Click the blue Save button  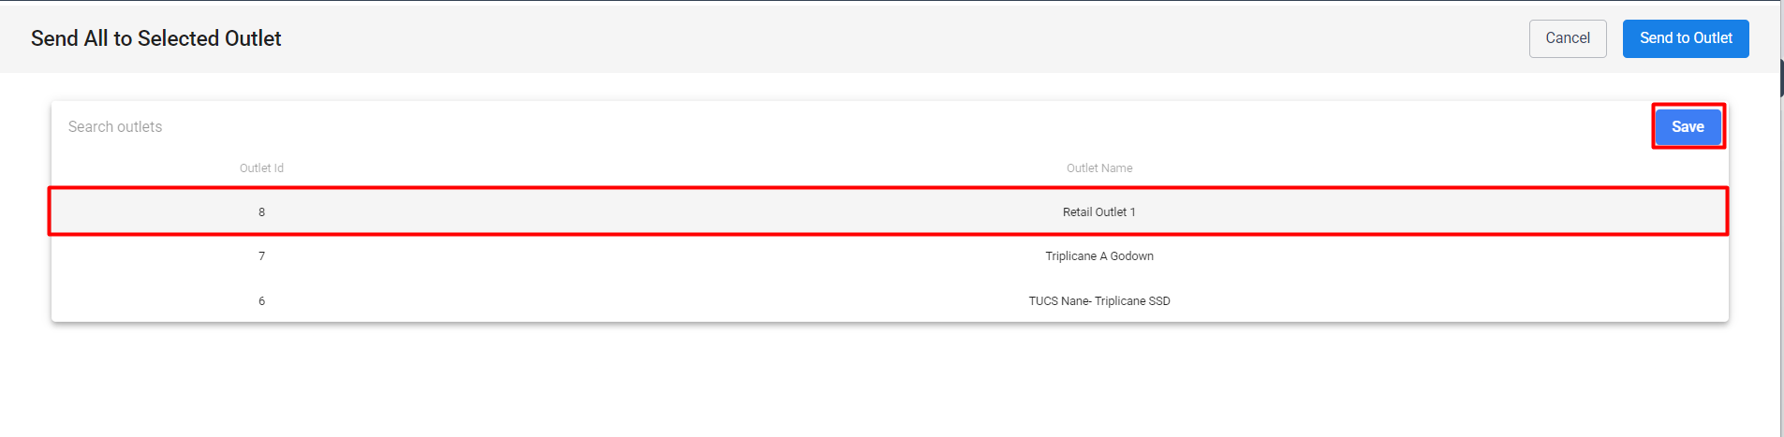[1688, 126]
